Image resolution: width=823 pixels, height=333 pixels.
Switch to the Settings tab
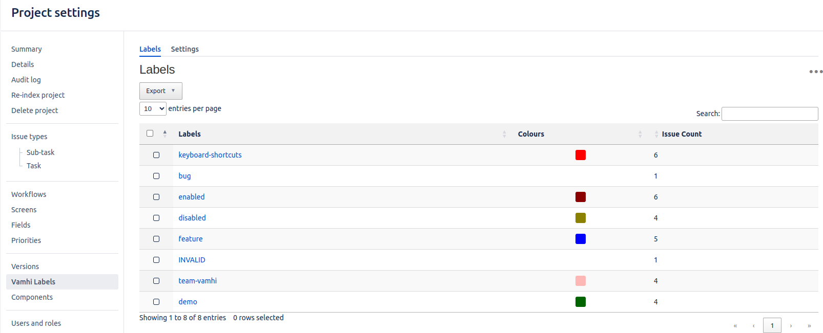184,49
